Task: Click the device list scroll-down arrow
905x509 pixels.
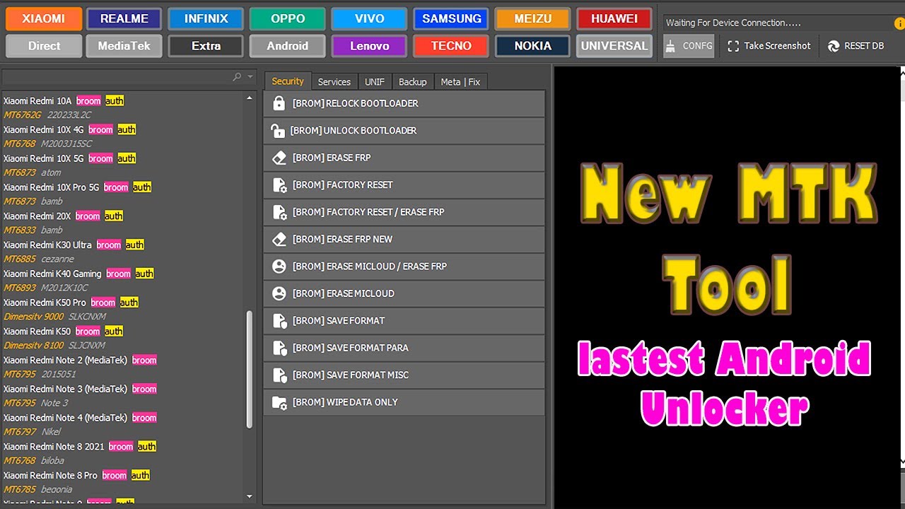Action: 249,496
